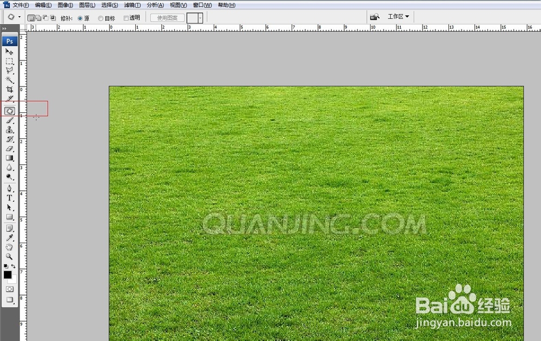Image resolution: width=541 pixels, height=341 pixels.
Task: Open the 分析(A) menu
Action: 155,5
